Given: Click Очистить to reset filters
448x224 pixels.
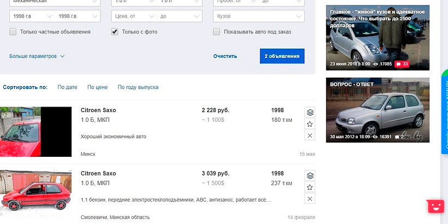Looking at the screenshot, I should pos(225,56).
